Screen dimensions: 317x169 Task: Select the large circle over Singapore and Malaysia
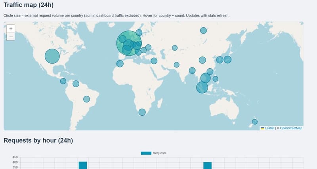[202, 87]
